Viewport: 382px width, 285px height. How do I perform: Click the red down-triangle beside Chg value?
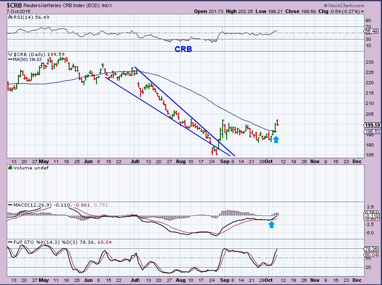click(x=363, y=12)
